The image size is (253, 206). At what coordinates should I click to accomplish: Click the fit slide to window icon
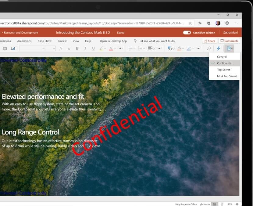pos(237,204)
